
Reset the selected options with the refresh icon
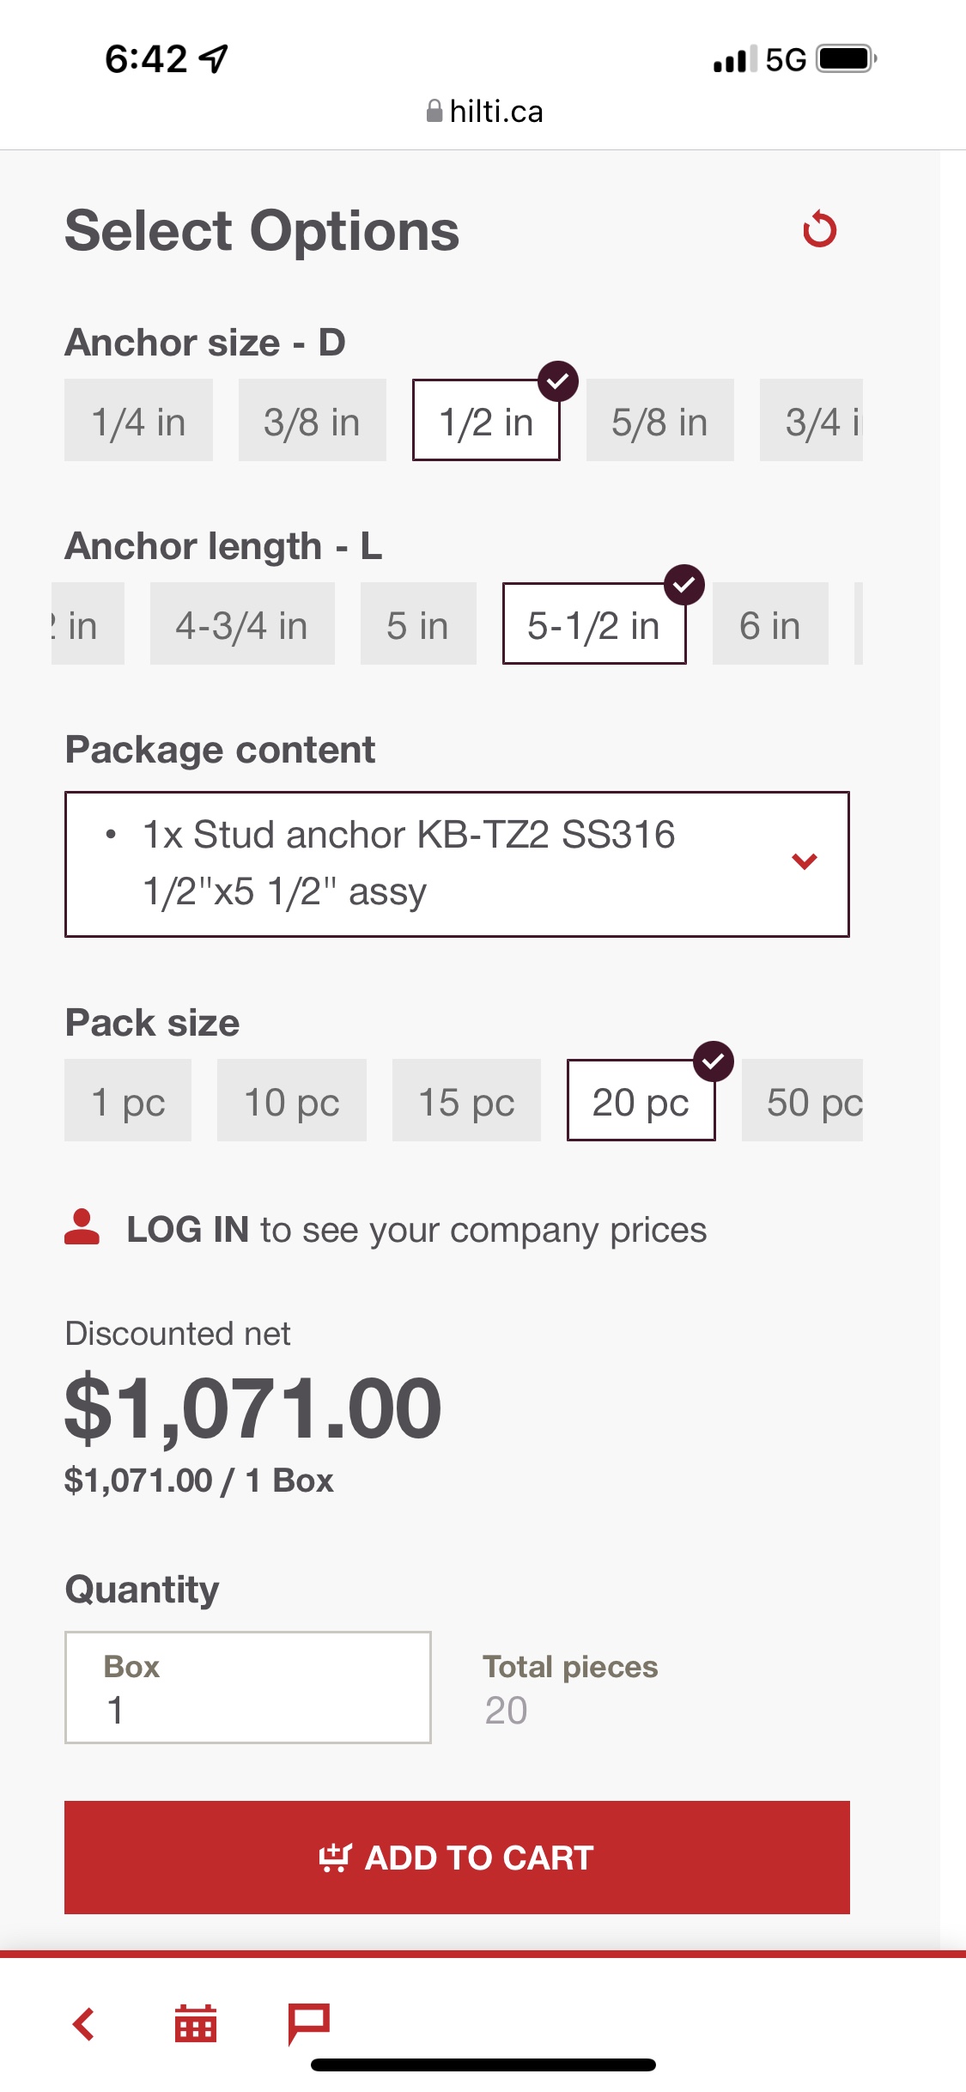coord(819,230)
